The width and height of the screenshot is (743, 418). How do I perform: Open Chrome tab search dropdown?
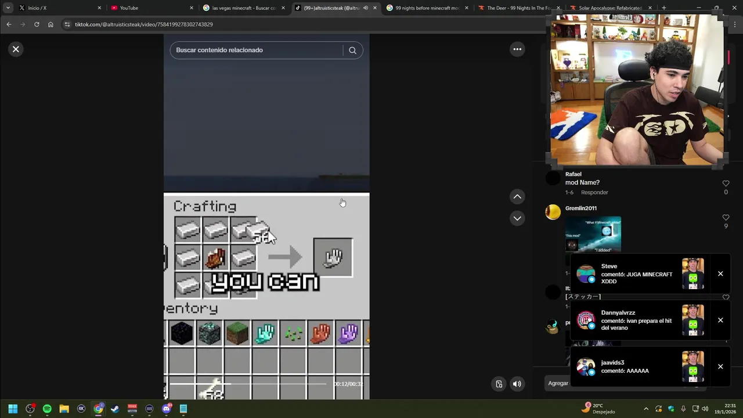tap(8, 8)
